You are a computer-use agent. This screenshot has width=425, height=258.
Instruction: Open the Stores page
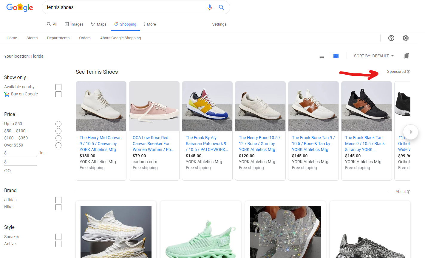click(32, 38)
